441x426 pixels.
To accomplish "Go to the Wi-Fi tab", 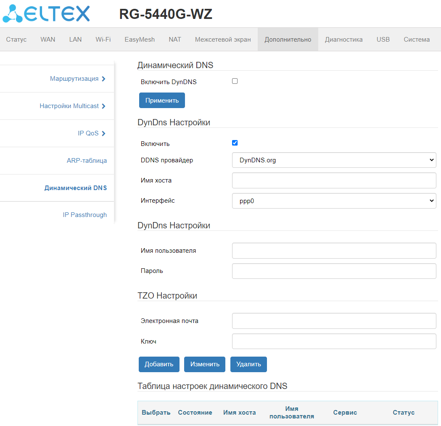I will [x=103, y=40].
